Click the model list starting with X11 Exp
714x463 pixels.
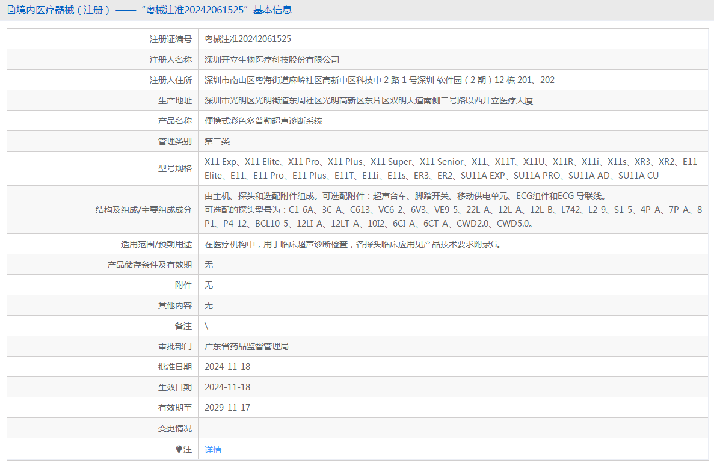451,168
